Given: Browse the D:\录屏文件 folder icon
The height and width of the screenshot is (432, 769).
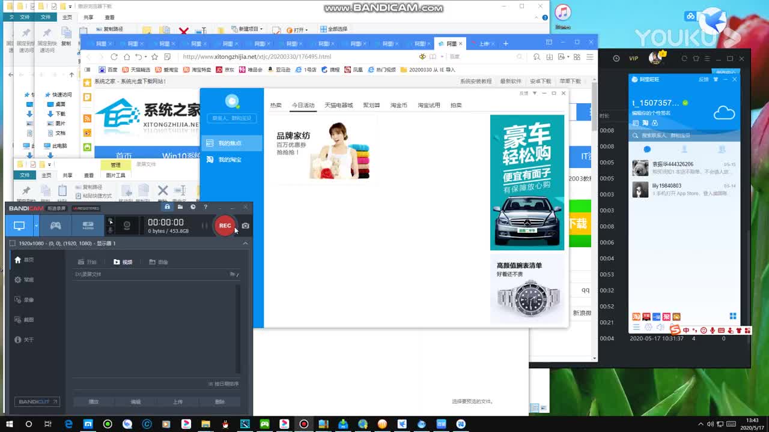Looking at the screenshot, I should 234,274.
